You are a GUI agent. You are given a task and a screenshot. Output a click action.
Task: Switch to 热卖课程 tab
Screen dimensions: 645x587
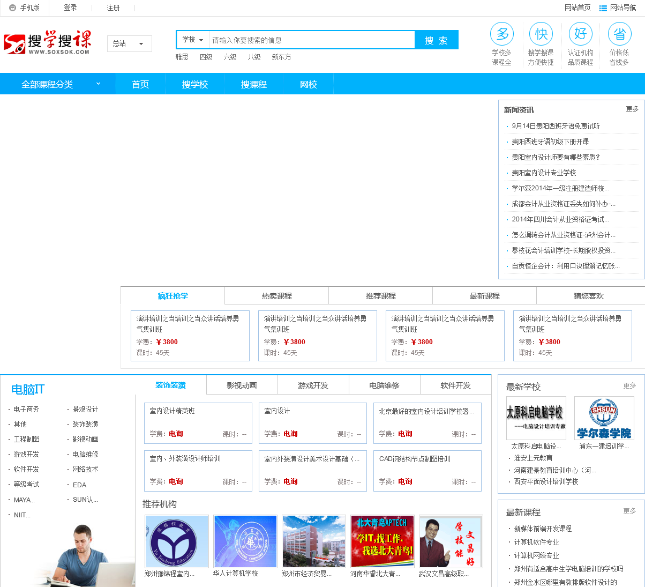tap(277, 296)
